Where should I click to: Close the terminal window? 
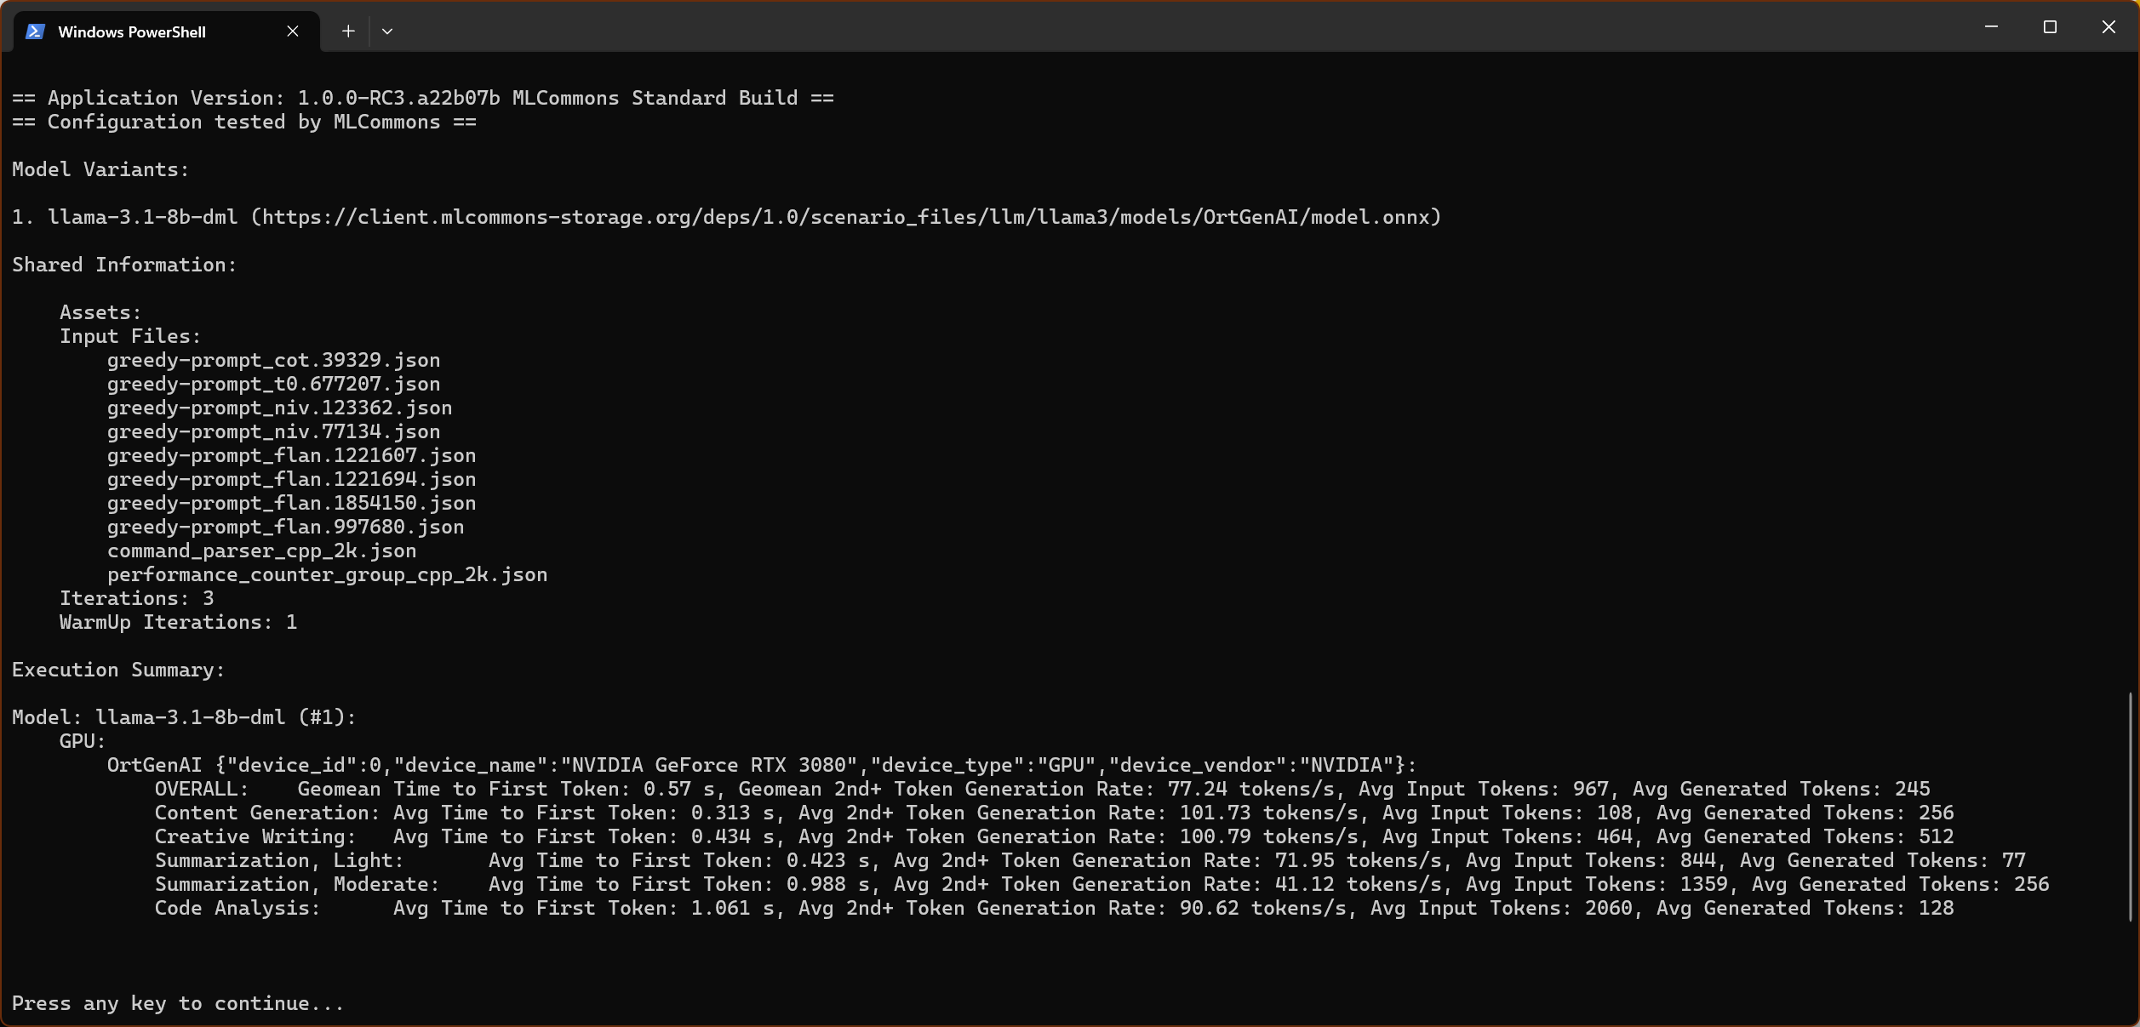[2109, 27]
